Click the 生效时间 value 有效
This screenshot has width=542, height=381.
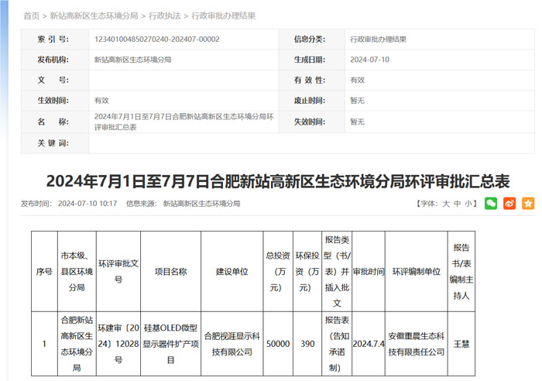101,100
